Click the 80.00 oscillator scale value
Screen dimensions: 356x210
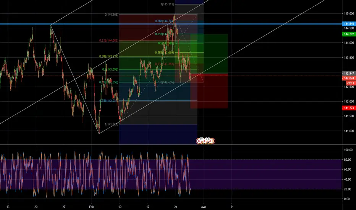[348, 160]
